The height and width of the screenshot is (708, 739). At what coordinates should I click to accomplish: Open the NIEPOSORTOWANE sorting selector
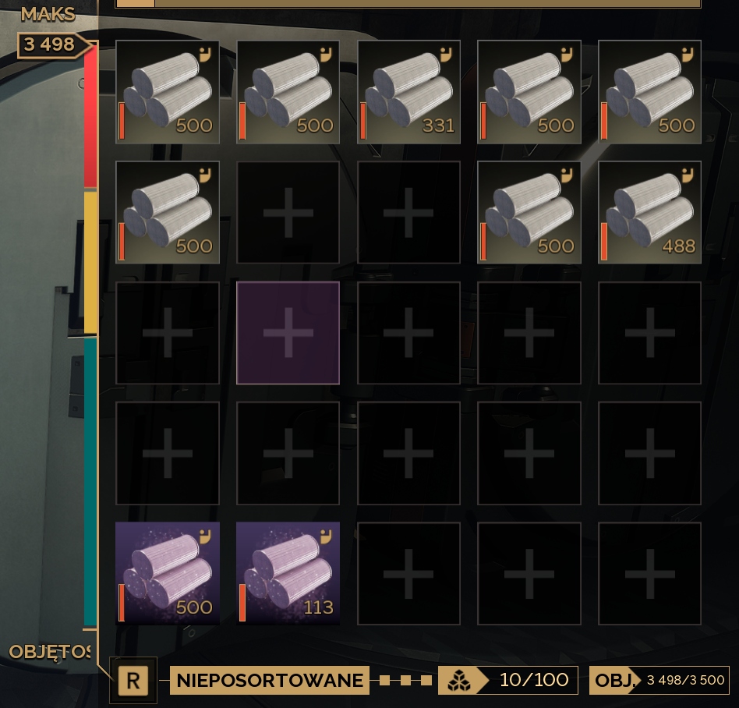coord(270,680)
